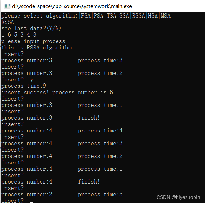Select HSA in the algorithm list

coord(153,16)
